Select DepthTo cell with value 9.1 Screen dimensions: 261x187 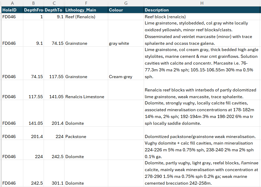click(54, 17)
